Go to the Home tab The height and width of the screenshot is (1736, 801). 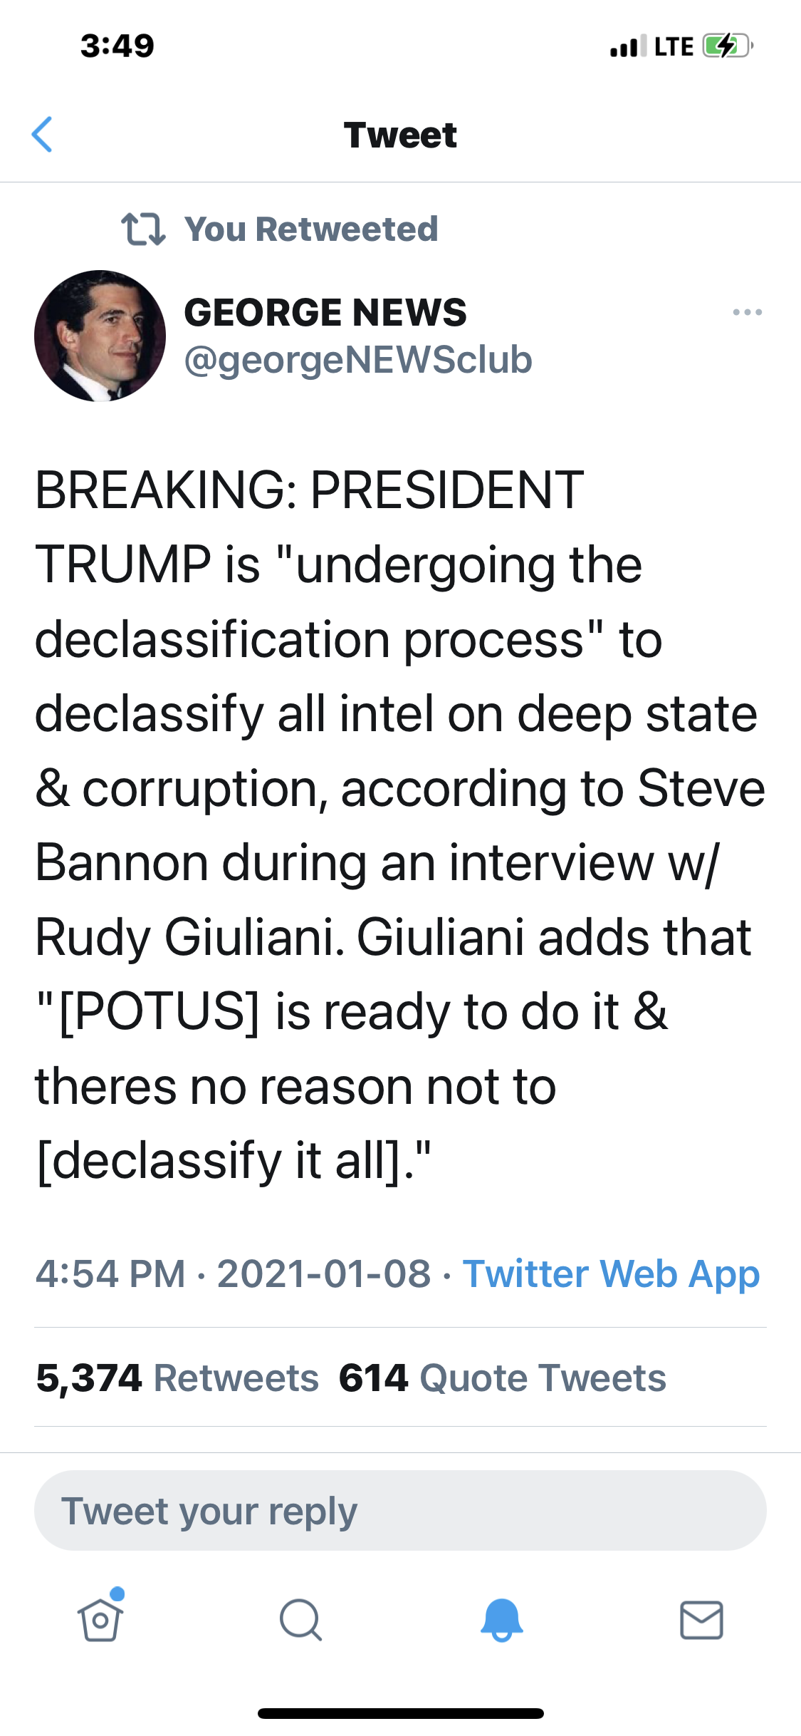(100, 1619)
